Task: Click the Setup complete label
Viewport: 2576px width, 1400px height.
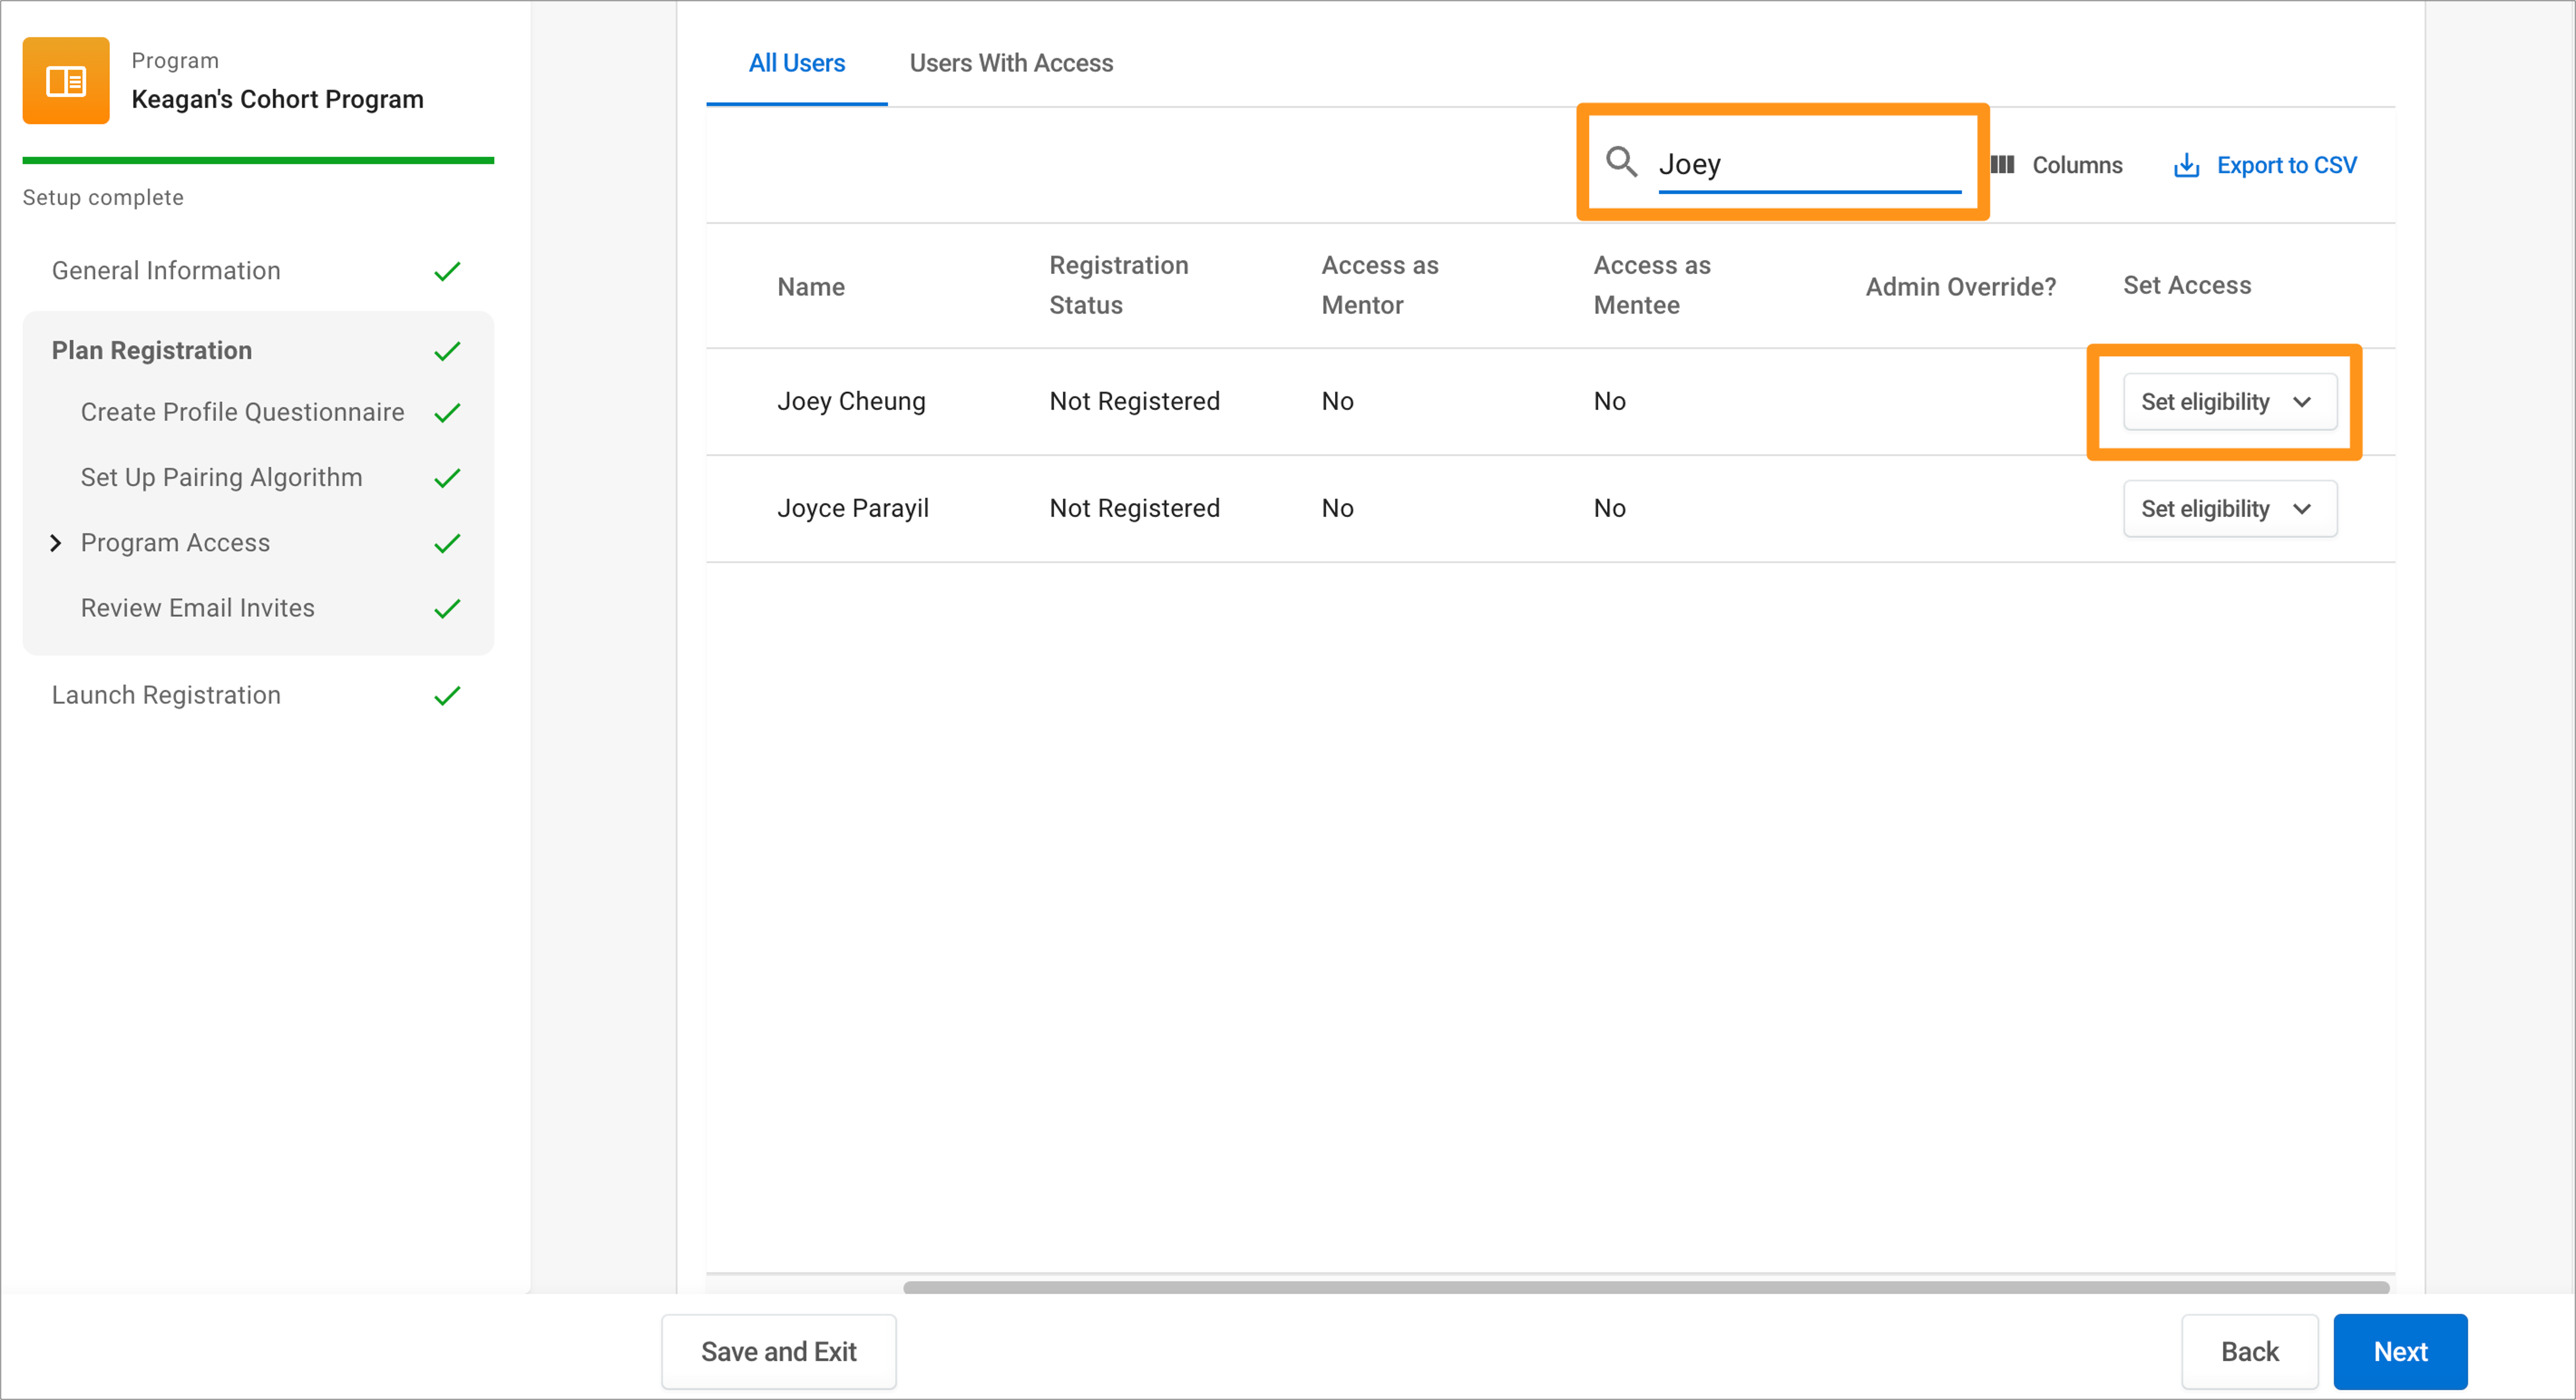Action: pos(103,197)
